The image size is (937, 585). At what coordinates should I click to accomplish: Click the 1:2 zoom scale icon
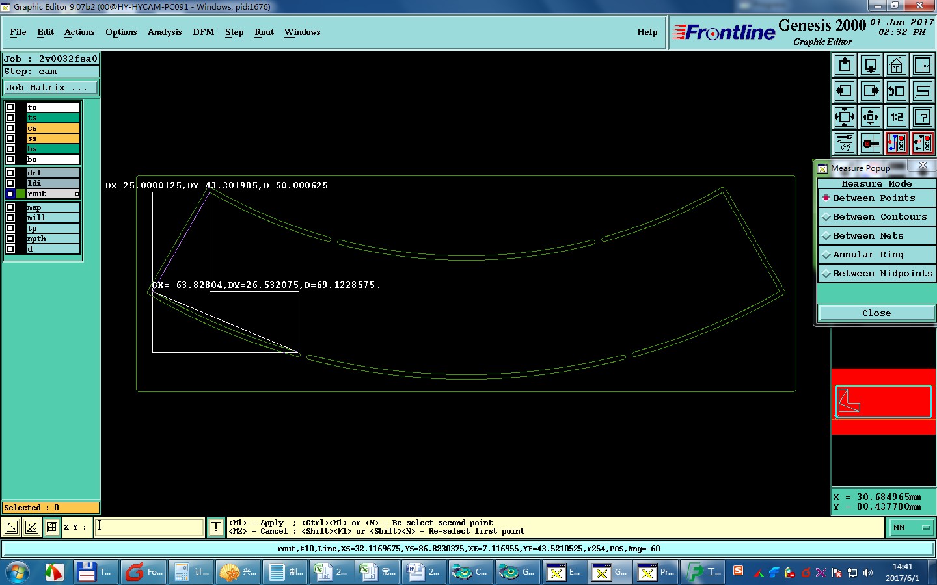tap(897, 117)
